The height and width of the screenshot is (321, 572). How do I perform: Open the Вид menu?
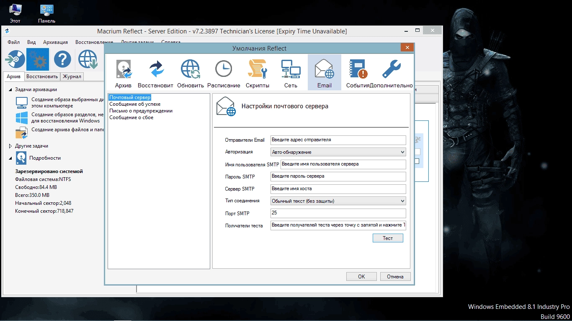[31, 42]
